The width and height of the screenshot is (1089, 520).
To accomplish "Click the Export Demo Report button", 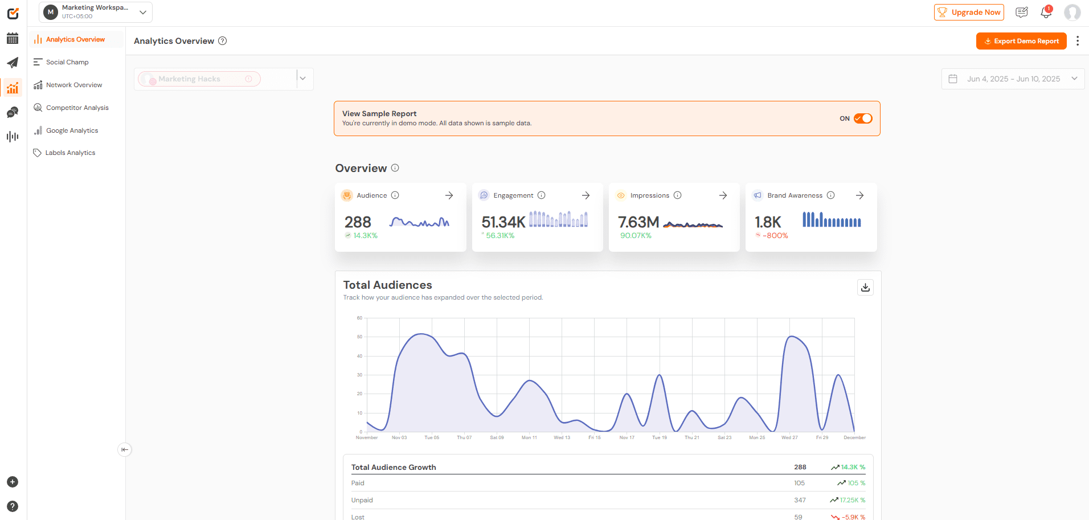I will click(1021, 40).
